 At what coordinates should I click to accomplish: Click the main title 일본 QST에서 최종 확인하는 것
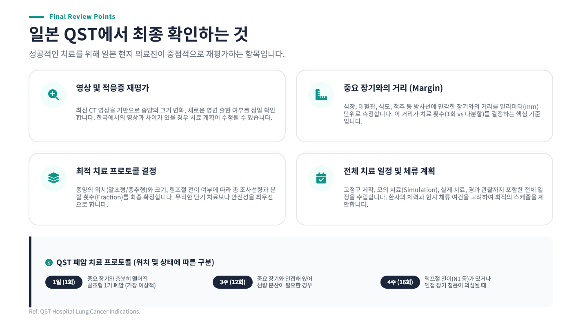pyautogui.click(x=138, y=34)
